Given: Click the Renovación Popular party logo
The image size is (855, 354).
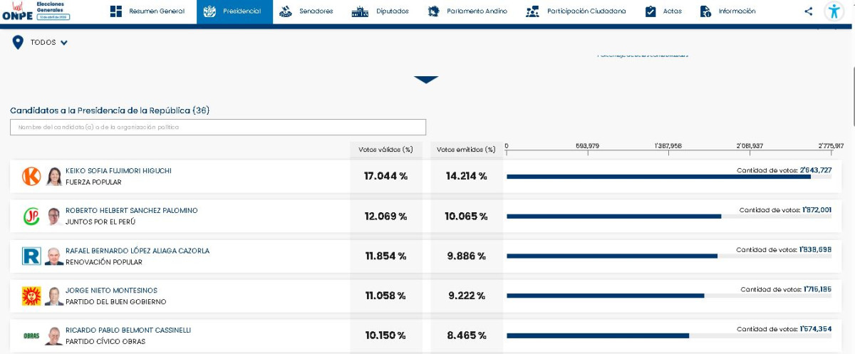Looking at the screenshot, I should [31, 256].
